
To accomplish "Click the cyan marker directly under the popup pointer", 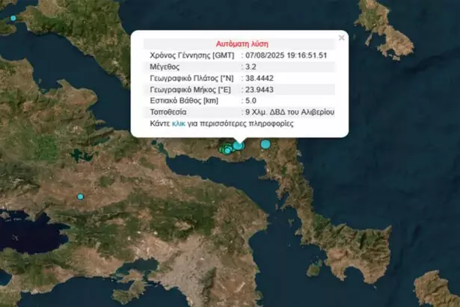I will pos(238,145).
